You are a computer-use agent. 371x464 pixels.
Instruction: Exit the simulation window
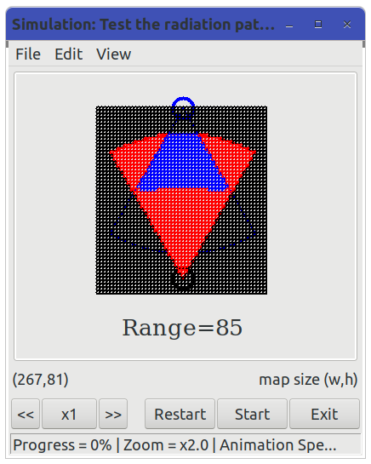point(324,414)
